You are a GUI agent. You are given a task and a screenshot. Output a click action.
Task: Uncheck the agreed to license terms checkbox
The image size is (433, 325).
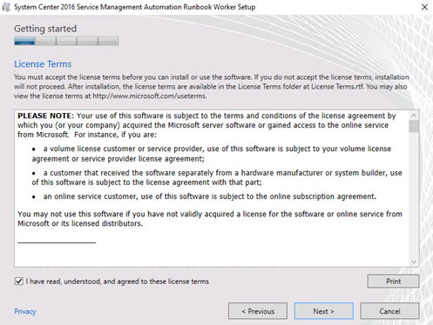click(x=19, y=282)
